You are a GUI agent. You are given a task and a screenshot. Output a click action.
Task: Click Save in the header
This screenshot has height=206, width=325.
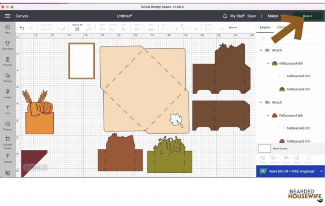[251, 16]
